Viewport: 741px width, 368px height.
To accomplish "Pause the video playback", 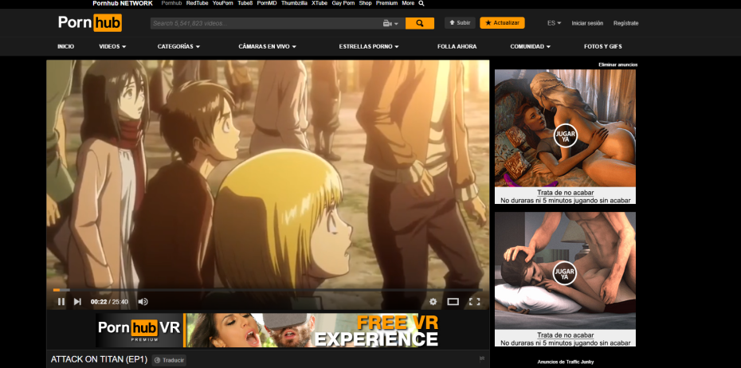I will point(61,302).
